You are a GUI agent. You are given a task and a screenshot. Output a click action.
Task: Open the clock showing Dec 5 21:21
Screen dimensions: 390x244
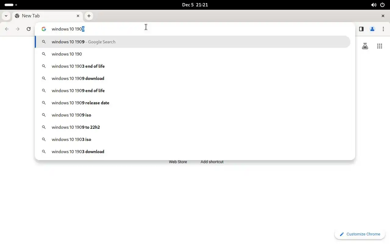[195, 5]
